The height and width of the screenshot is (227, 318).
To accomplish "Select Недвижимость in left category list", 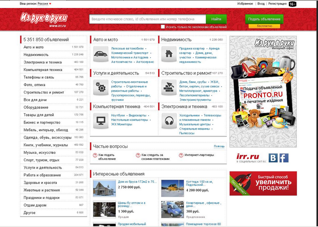I will tap(54, 55).
